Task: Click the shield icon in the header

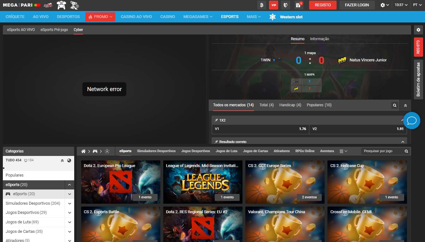Action: [x=285, y=5]
